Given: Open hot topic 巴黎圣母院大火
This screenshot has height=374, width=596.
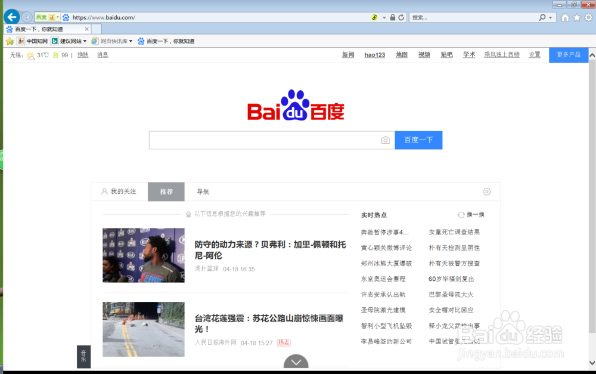Looking at the screenshot, I should click(x=451, y=295).
